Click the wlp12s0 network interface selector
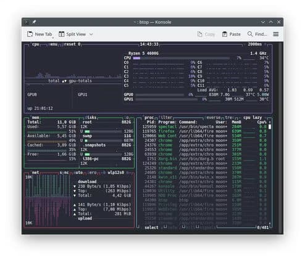This screenshot has width=305, height=260. pyautogui.click(x=115, y=173)
